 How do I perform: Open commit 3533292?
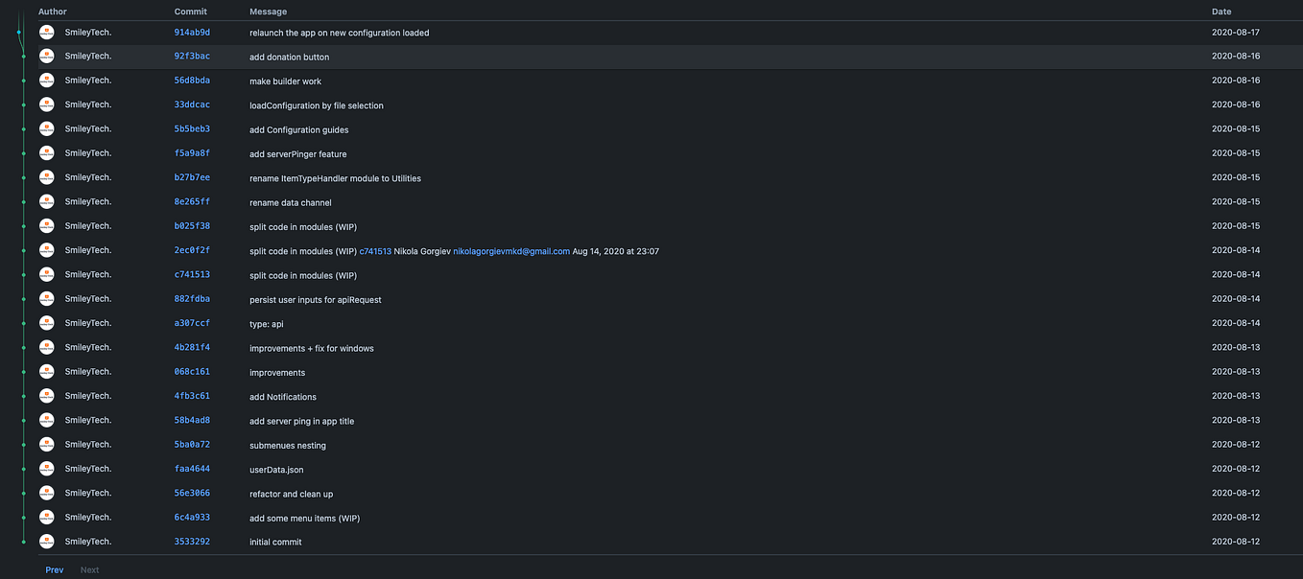tap(192, 541)
